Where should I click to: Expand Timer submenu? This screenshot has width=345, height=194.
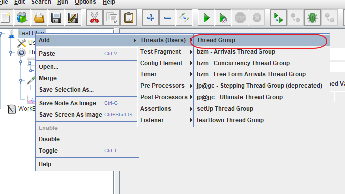click(166, 74)
